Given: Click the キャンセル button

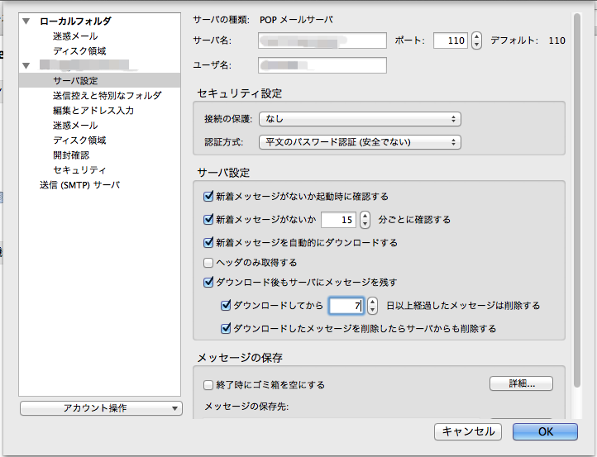Looking at the screenshot, I should pos(468,431).
